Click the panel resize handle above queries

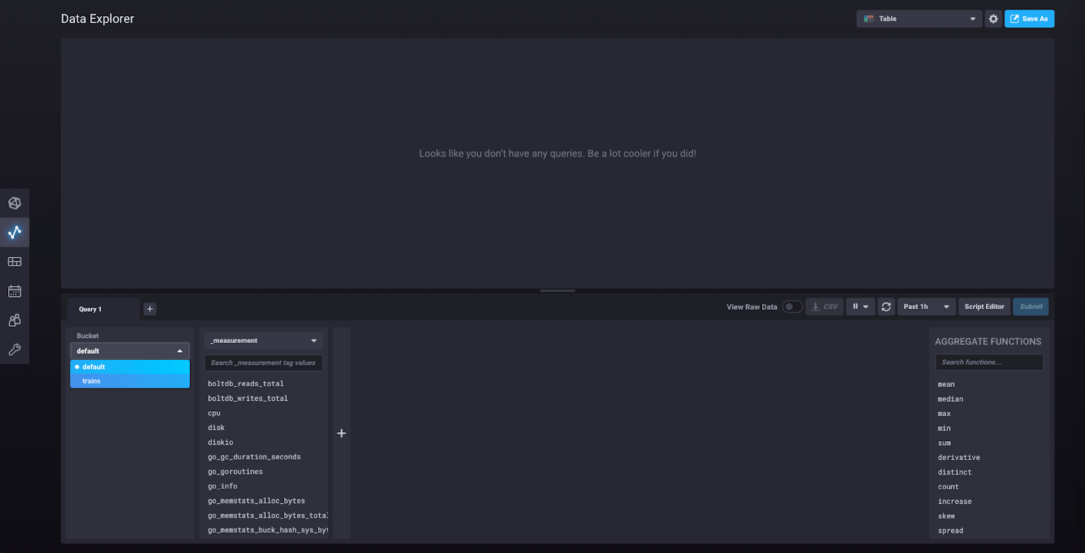tap(557, 291)
